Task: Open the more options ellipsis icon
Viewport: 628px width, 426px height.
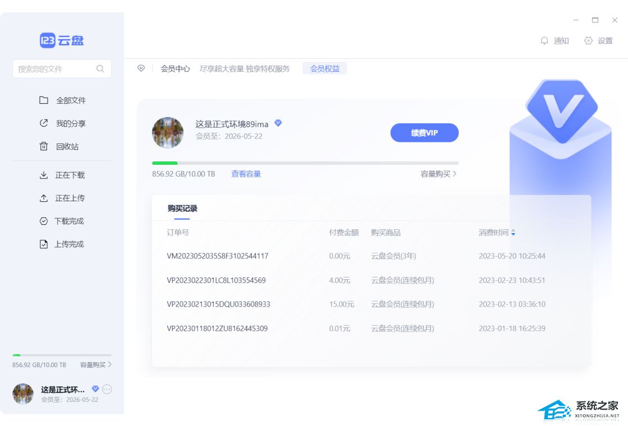Action: click(107, 389)
